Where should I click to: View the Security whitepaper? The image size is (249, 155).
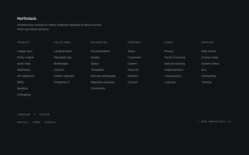pos(103,76)
